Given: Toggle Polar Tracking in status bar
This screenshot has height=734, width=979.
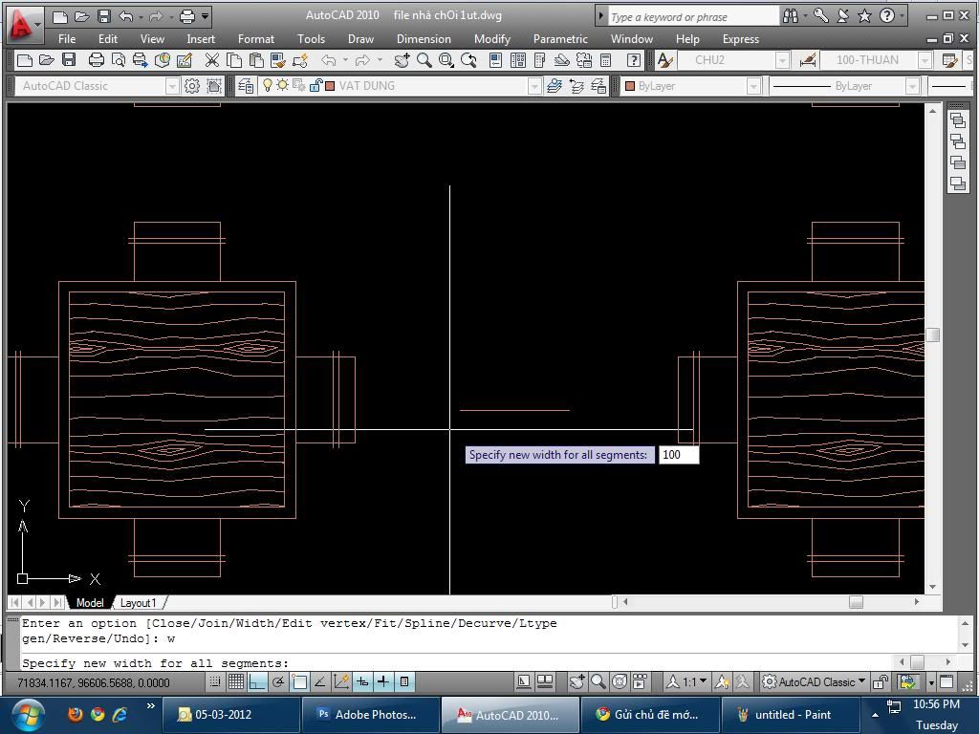Looking at the screenshot, I should (x=278, y=682).
